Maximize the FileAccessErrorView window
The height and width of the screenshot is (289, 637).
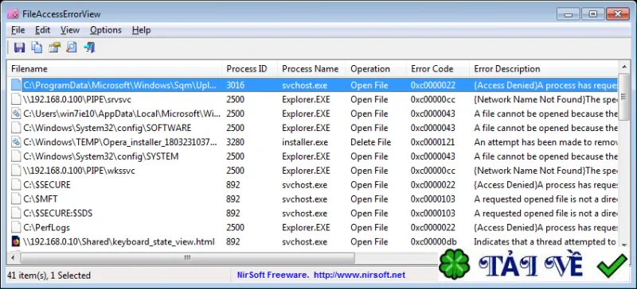[x=592, y=14]
